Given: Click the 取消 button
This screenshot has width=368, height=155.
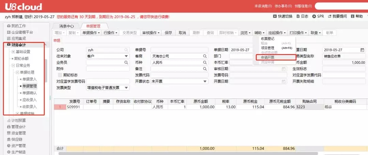Looking at the screenshot, I should coord(182,33).
